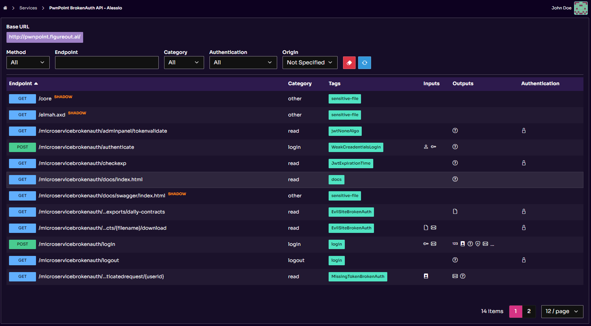The height and width of the screenshot is (326, 591).
Task: Select the sensitive-file tag on the /core row
Action: point(344,98)
